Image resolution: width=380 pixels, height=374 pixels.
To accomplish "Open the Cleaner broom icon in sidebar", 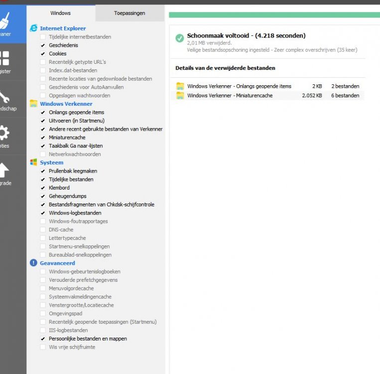I will (5, 20).
